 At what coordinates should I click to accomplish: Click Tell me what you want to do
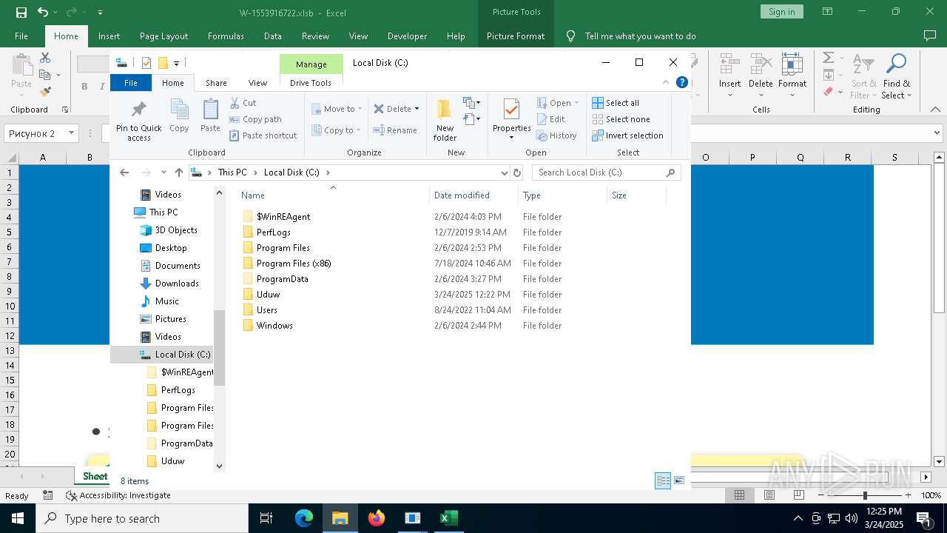(640, 36)
